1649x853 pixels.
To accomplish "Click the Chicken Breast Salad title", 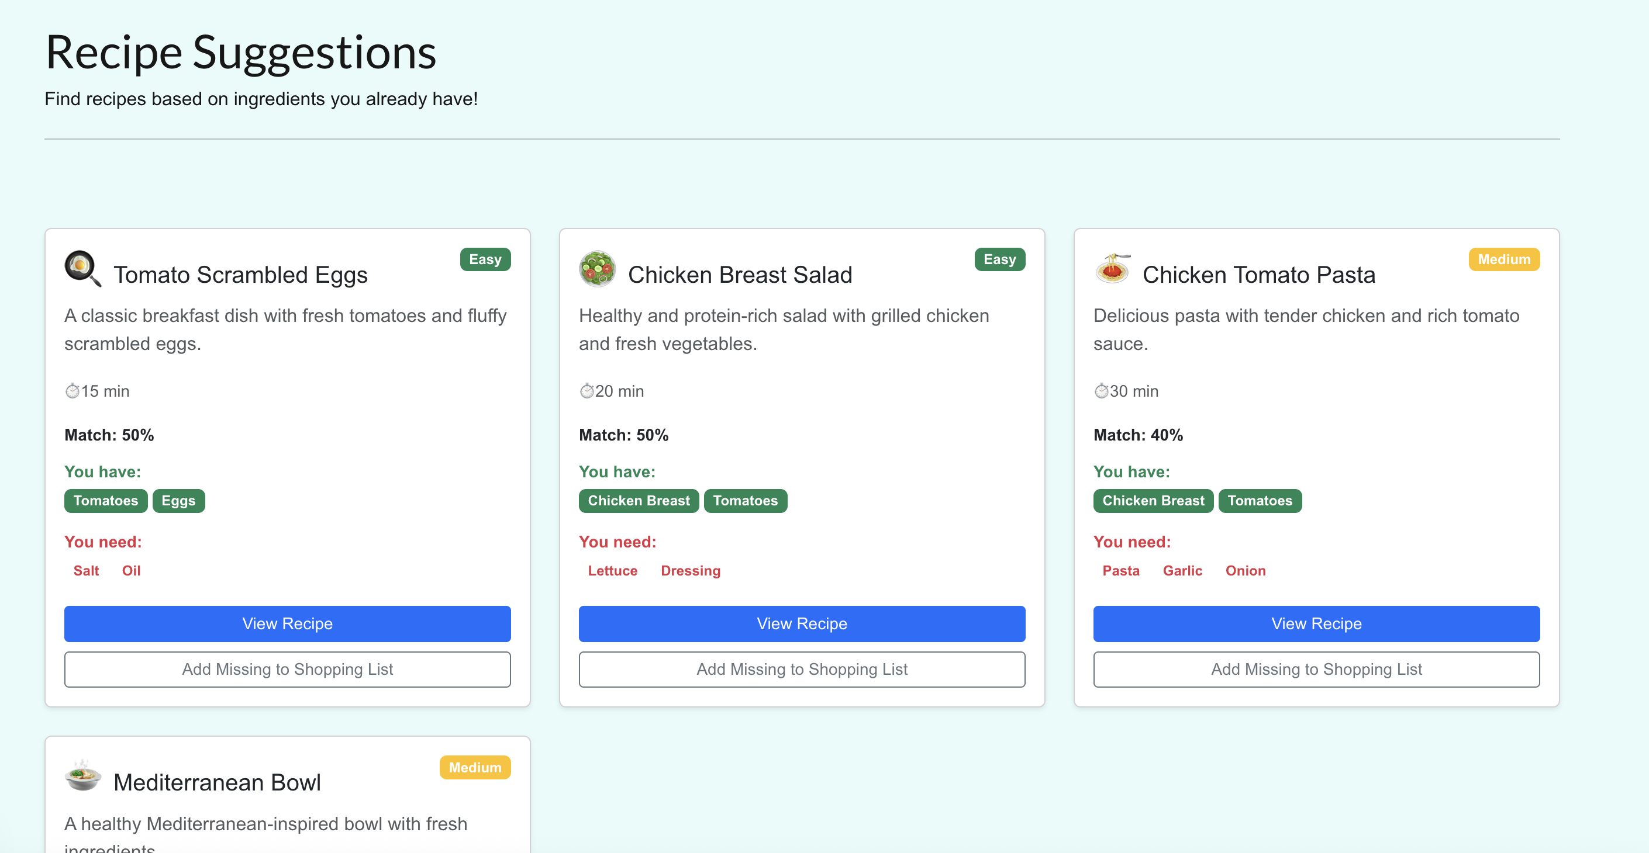I will pos(739,275).
